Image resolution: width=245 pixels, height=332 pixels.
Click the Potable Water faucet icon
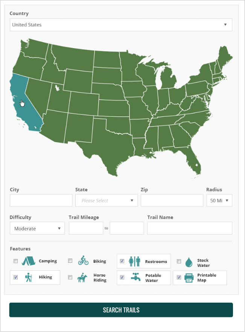(136, 278)
